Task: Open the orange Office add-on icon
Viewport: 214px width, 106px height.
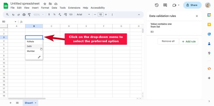Action: pyautogui.click(x=209, y=69)
